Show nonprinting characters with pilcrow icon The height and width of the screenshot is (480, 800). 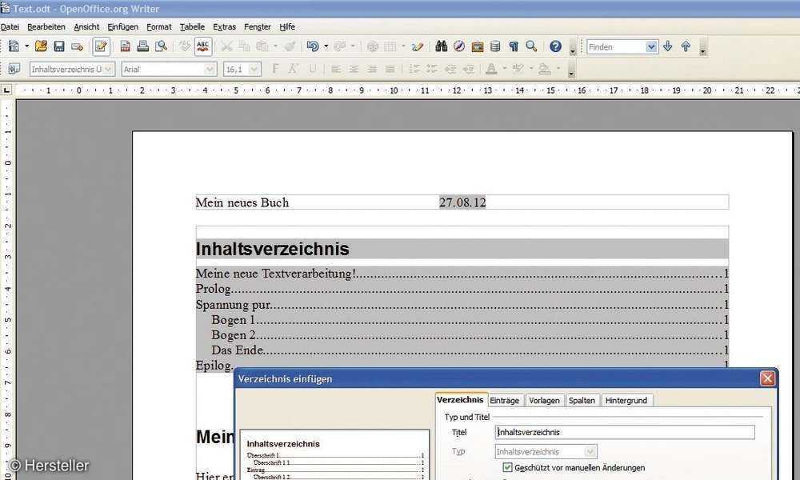point(514,46)
